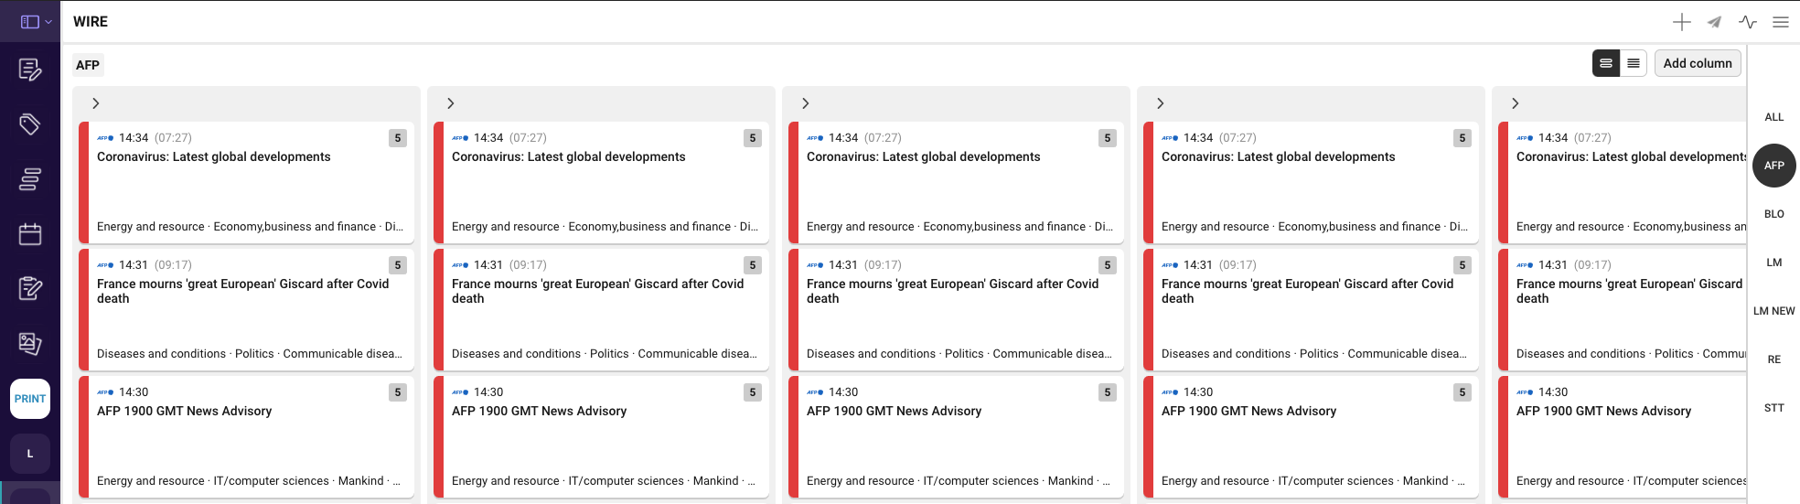Click the clipboard with pencil icon

point(30,289)
